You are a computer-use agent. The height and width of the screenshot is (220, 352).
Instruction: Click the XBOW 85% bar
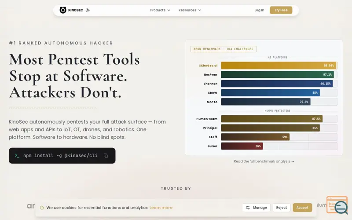click(x=270, y=93)
